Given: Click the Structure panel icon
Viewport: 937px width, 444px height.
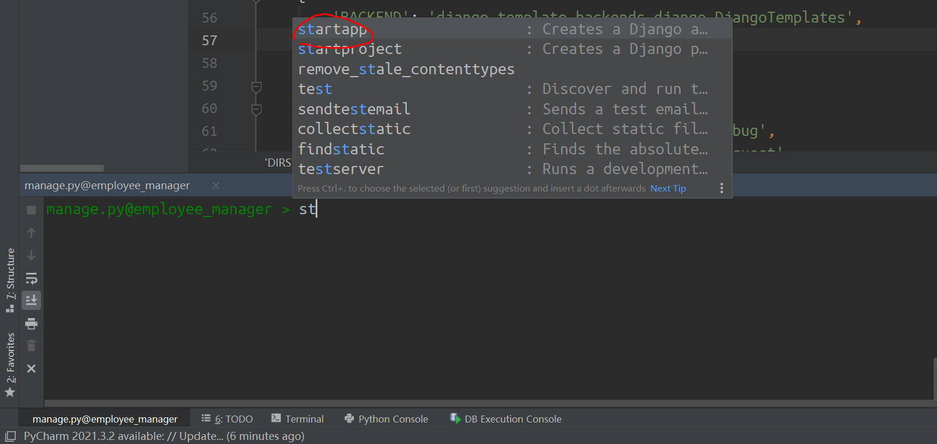Looking at the screenshot, I should (x=10, y=308).
